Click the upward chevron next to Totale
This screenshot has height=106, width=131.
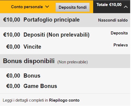pos(126,7)
